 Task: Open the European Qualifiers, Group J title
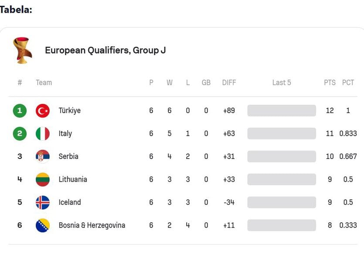pyautogui.click(x=105, y=51)
